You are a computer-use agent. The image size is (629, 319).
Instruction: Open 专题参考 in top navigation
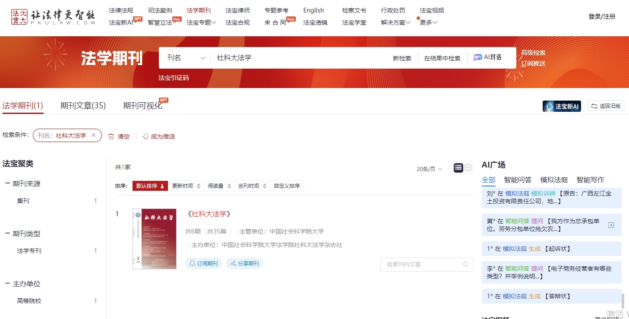[276, 10]
